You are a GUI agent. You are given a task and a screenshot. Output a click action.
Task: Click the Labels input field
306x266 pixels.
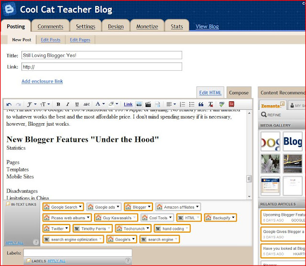(x=78, y=253)
